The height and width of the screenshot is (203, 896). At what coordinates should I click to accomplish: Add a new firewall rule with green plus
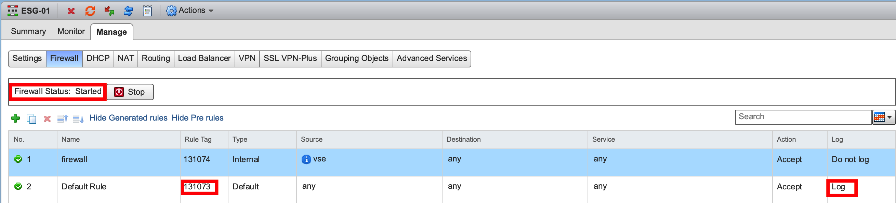pyautogui.click(x=15, y=119)
